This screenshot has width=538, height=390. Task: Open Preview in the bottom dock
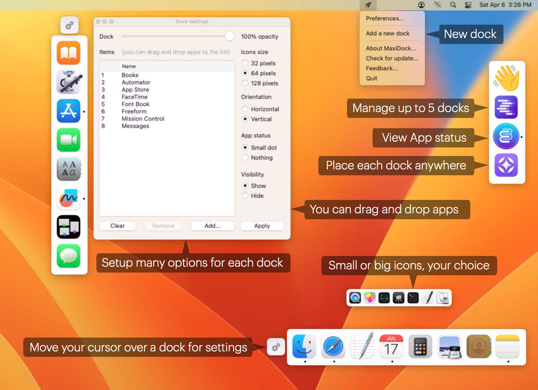point(450,347)
